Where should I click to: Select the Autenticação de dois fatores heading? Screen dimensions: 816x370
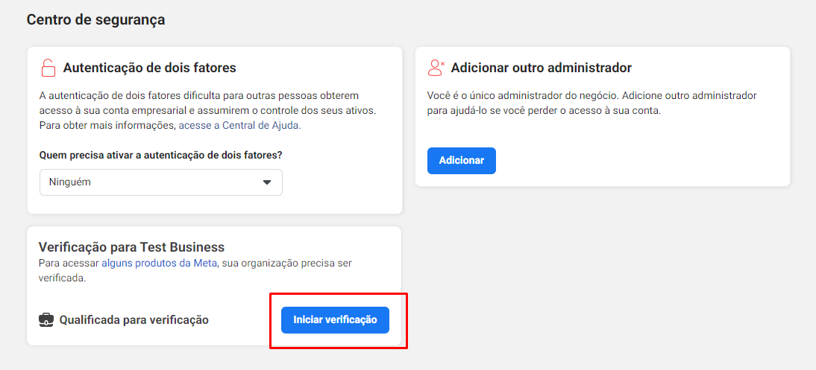point(149,68)
